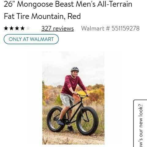Screen dimensions: 147x147
Task: Click the rider's blue shoe on pedal
Action: point(61,122)
